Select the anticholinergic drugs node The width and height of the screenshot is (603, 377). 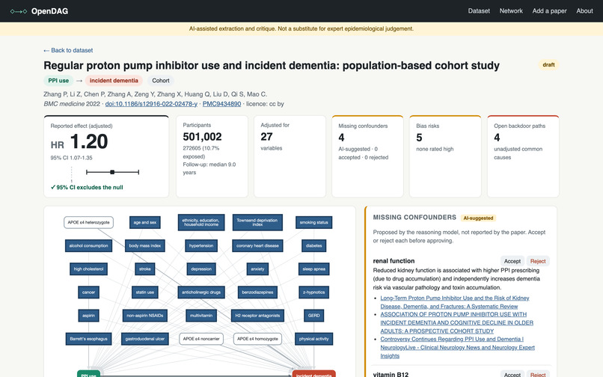pyautogui.click(x=201, y=292)
